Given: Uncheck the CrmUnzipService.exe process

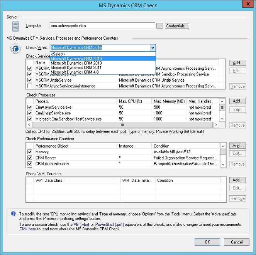Looking at the screenshot, I should (30, 113).
